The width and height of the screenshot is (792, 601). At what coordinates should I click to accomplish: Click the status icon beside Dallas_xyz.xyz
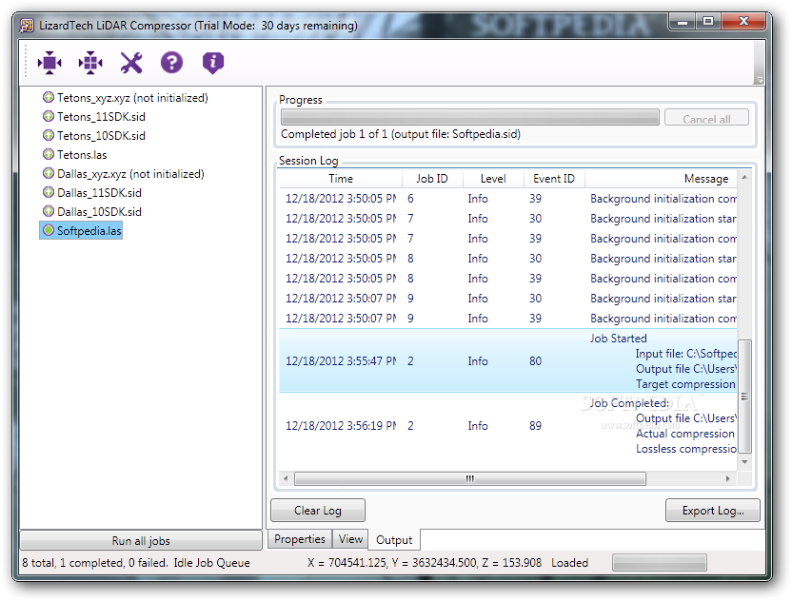48,173
